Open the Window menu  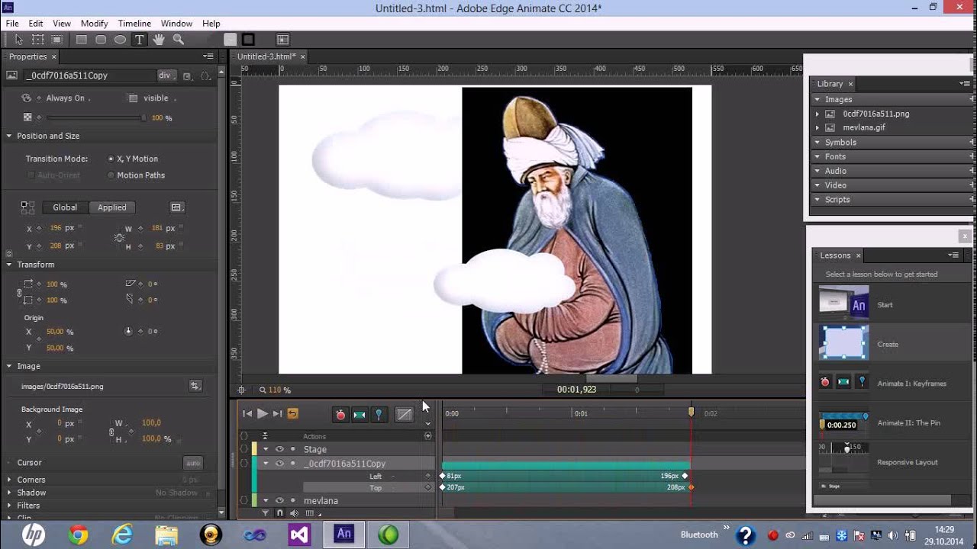176,24
